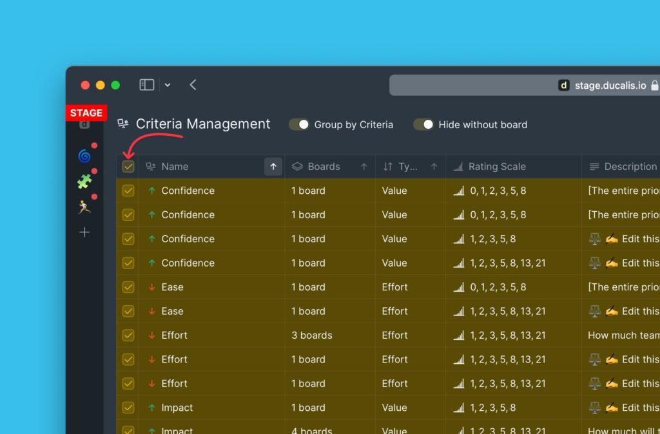Click the Ducalis favicon in address bar
Image resolution: width=660 pixels, height=434 pixels.
pyautogui.click(x=563, y=85)
